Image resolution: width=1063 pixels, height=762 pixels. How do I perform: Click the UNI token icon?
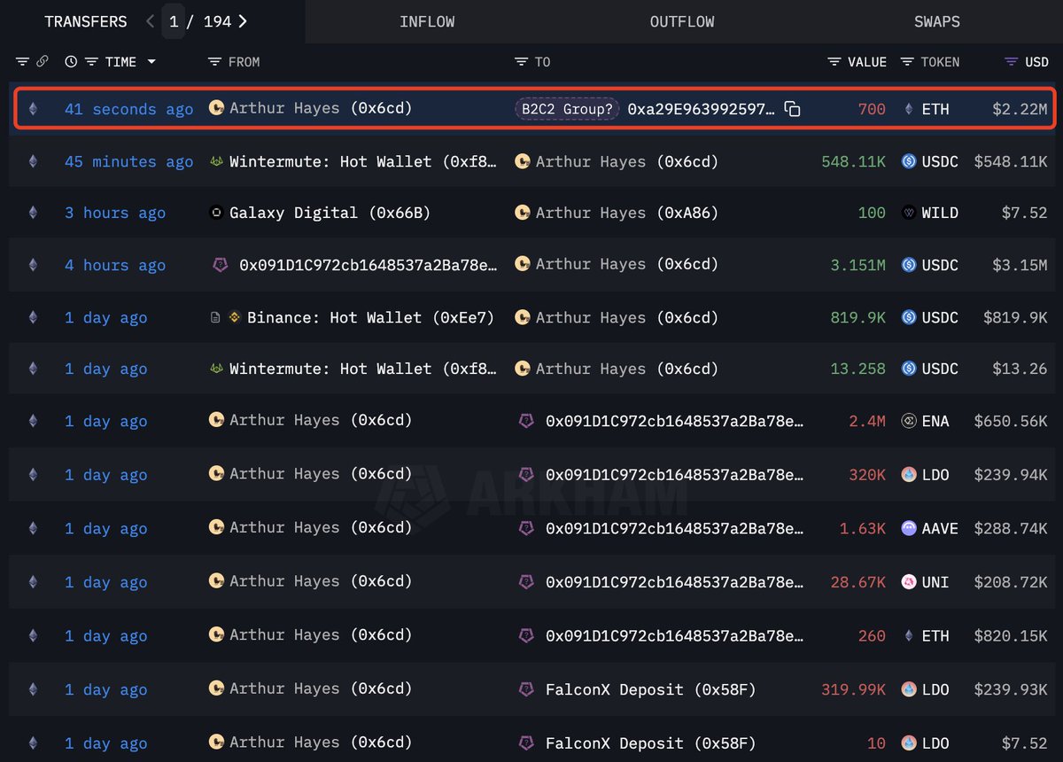click(908, 582)
